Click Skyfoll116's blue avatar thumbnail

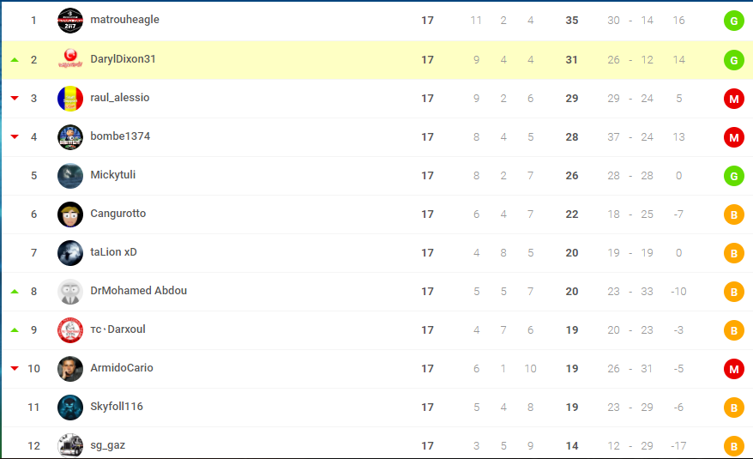point(70,408)
